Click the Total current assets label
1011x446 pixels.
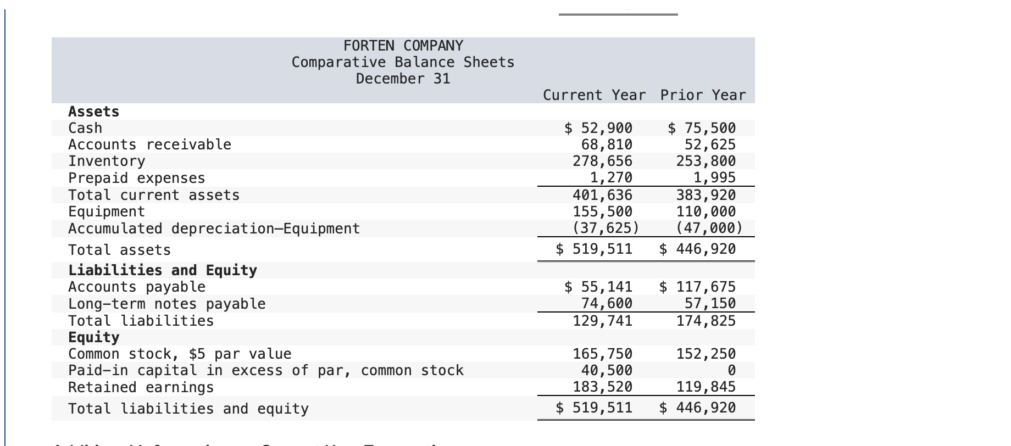pos(154,195)
